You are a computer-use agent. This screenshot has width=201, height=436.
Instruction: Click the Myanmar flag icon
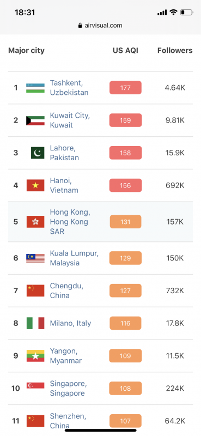[x=35, y=356]
